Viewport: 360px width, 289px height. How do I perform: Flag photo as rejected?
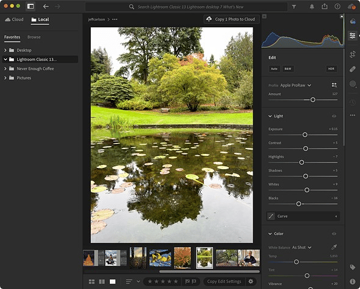194,282
